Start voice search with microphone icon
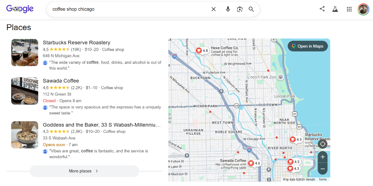Viewport: 373px width, 186px height. click(x=228, y=9)
